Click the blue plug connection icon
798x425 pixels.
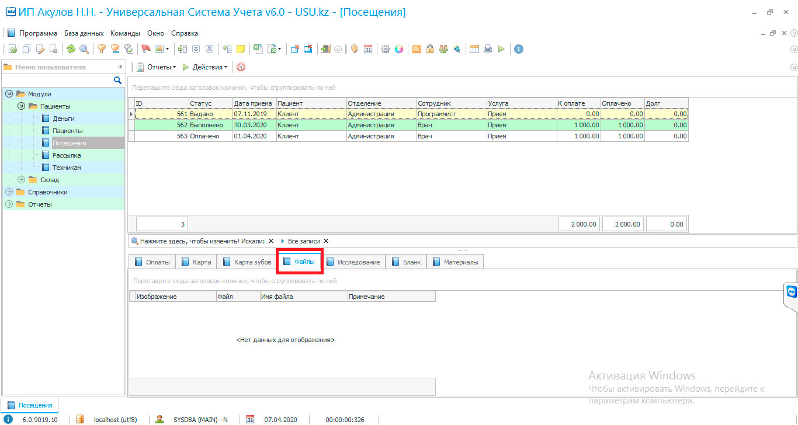[x=457, y=49]
